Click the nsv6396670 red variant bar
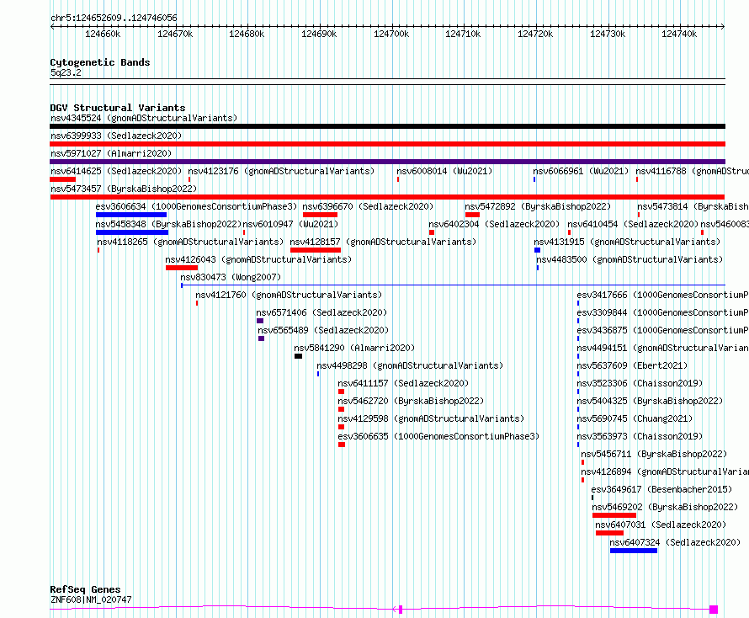Viewport: 749px width, 618px height. pyautogui.click(x=320, y=215)
